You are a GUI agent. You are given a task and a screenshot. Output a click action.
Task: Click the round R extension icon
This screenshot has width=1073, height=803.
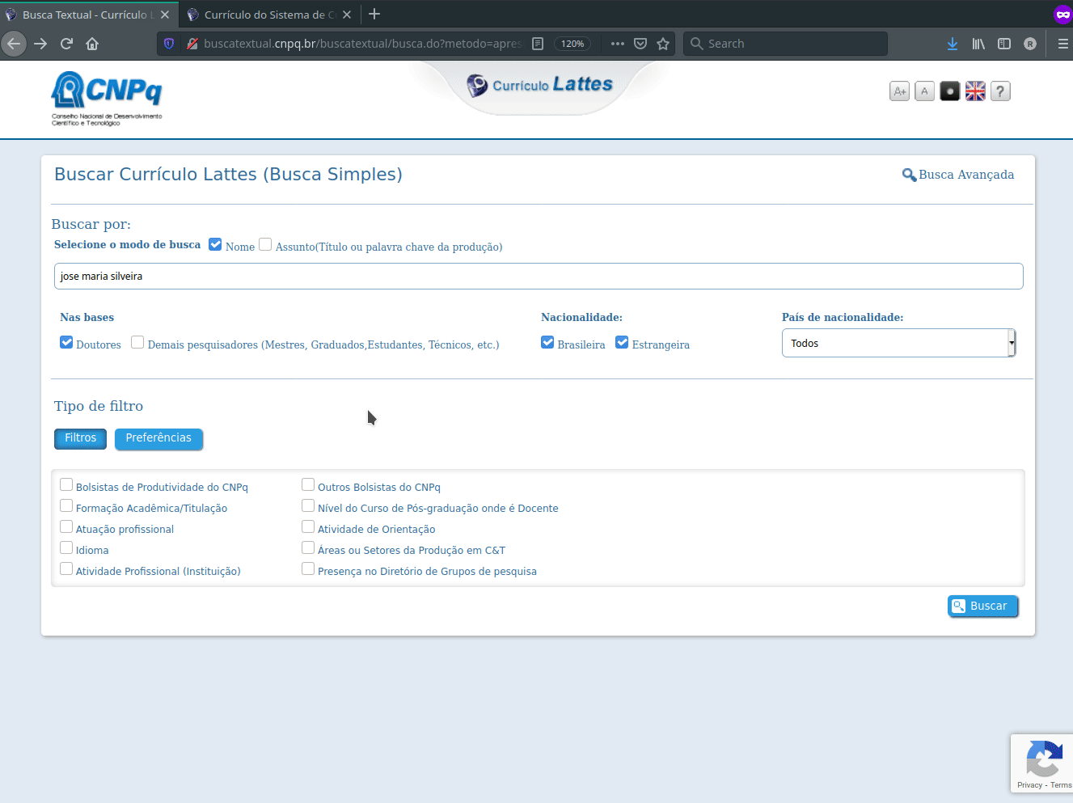[1030, 44]
